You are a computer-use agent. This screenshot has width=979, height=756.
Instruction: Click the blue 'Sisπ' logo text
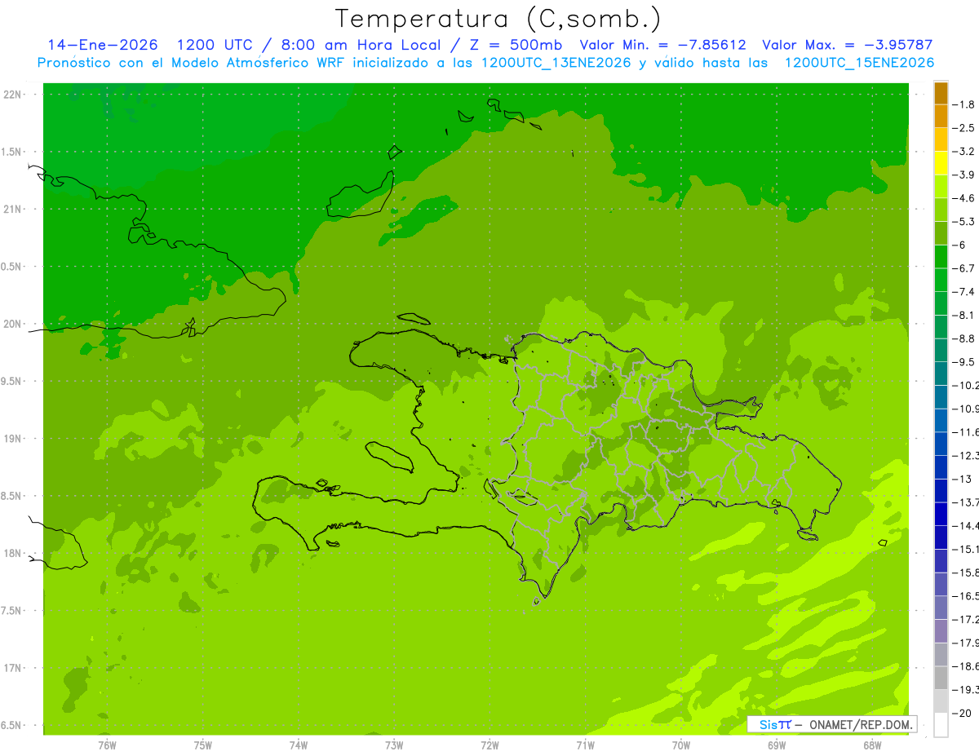click(x=774, y=724)
